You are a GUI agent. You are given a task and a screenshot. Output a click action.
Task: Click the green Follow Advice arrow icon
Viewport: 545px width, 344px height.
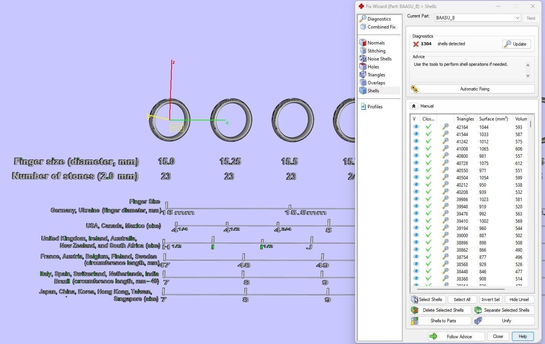433,336
